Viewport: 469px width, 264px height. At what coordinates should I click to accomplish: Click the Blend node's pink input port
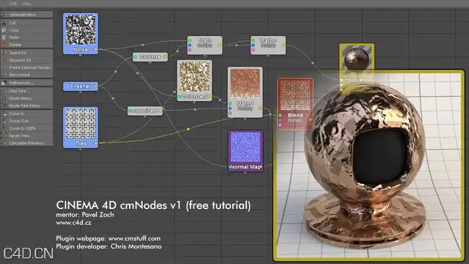click(280, 125)
